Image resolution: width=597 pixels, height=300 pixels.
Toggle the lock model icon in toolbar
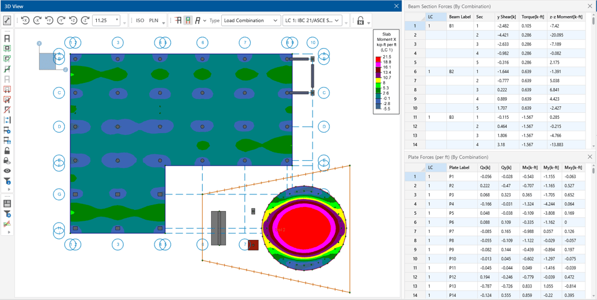(361, 20)
